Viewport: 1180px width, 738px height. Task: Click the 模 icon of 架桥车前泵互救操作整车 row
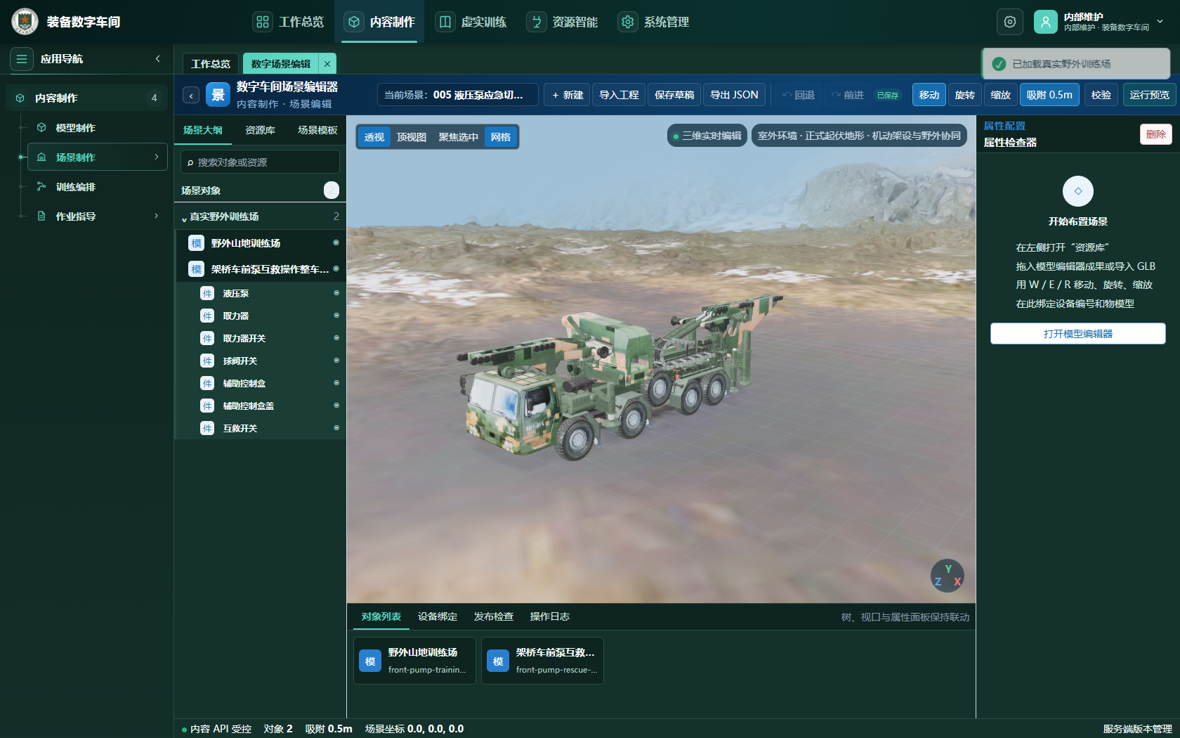point(197,269)
